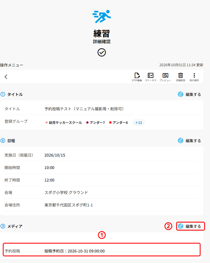Viewport: 210px width, 263px height.
Task: Click 投稿予約日：2026-10-31 09:00:00 text
Action: coord(75,251)
